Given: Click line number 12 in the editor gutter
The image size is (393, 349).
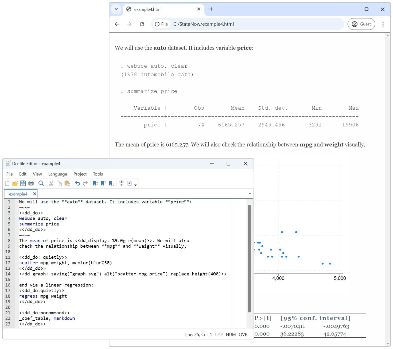Looking at the screenshot, I should (8, 263).
